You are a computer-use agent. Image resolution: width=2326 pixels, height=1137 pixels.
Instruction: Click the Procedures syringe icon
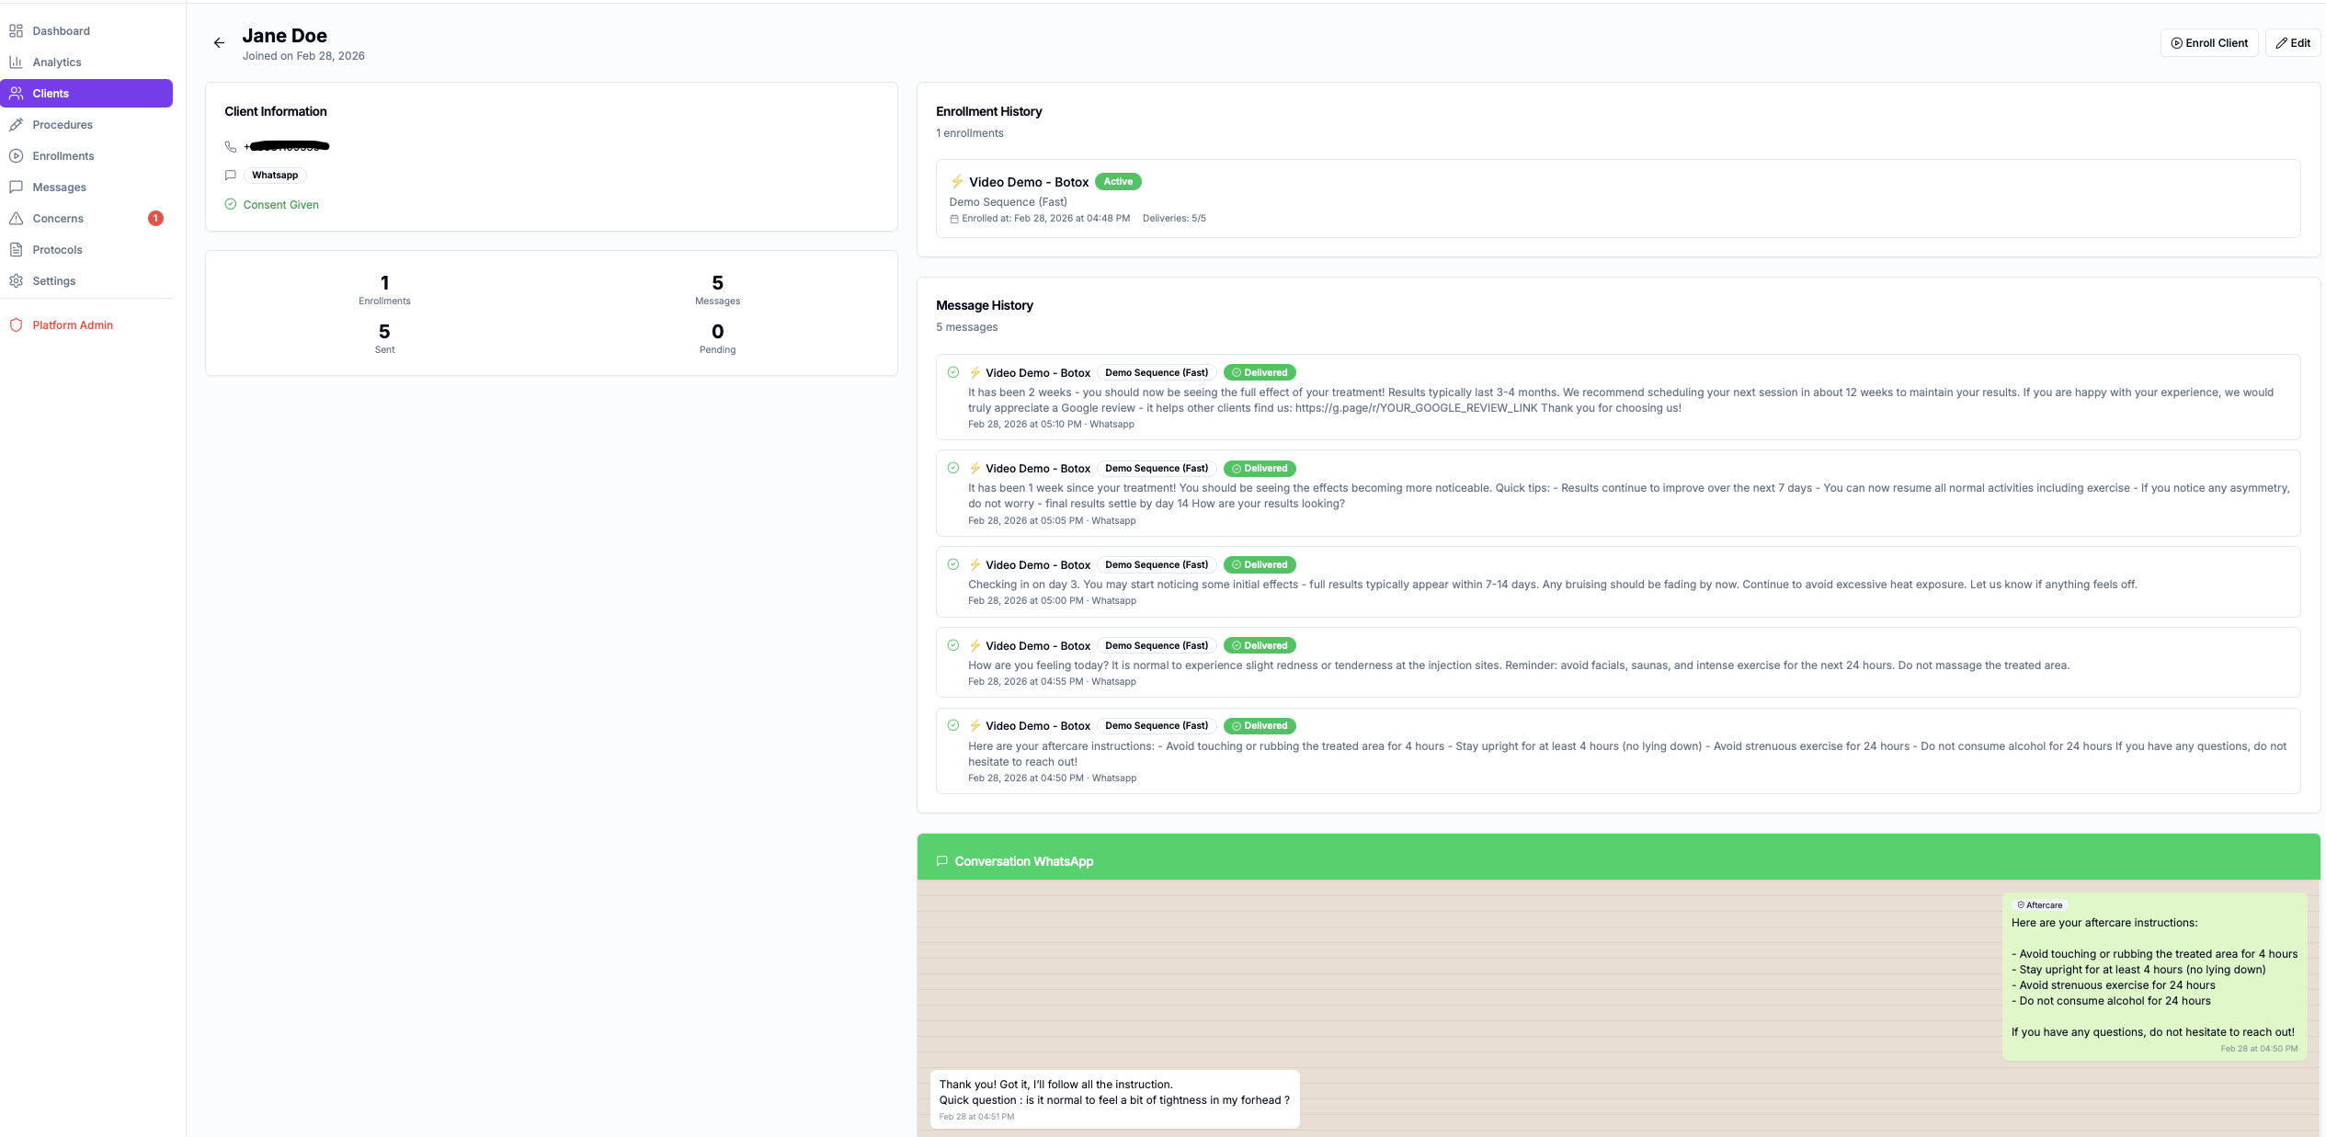pos(16,124)
